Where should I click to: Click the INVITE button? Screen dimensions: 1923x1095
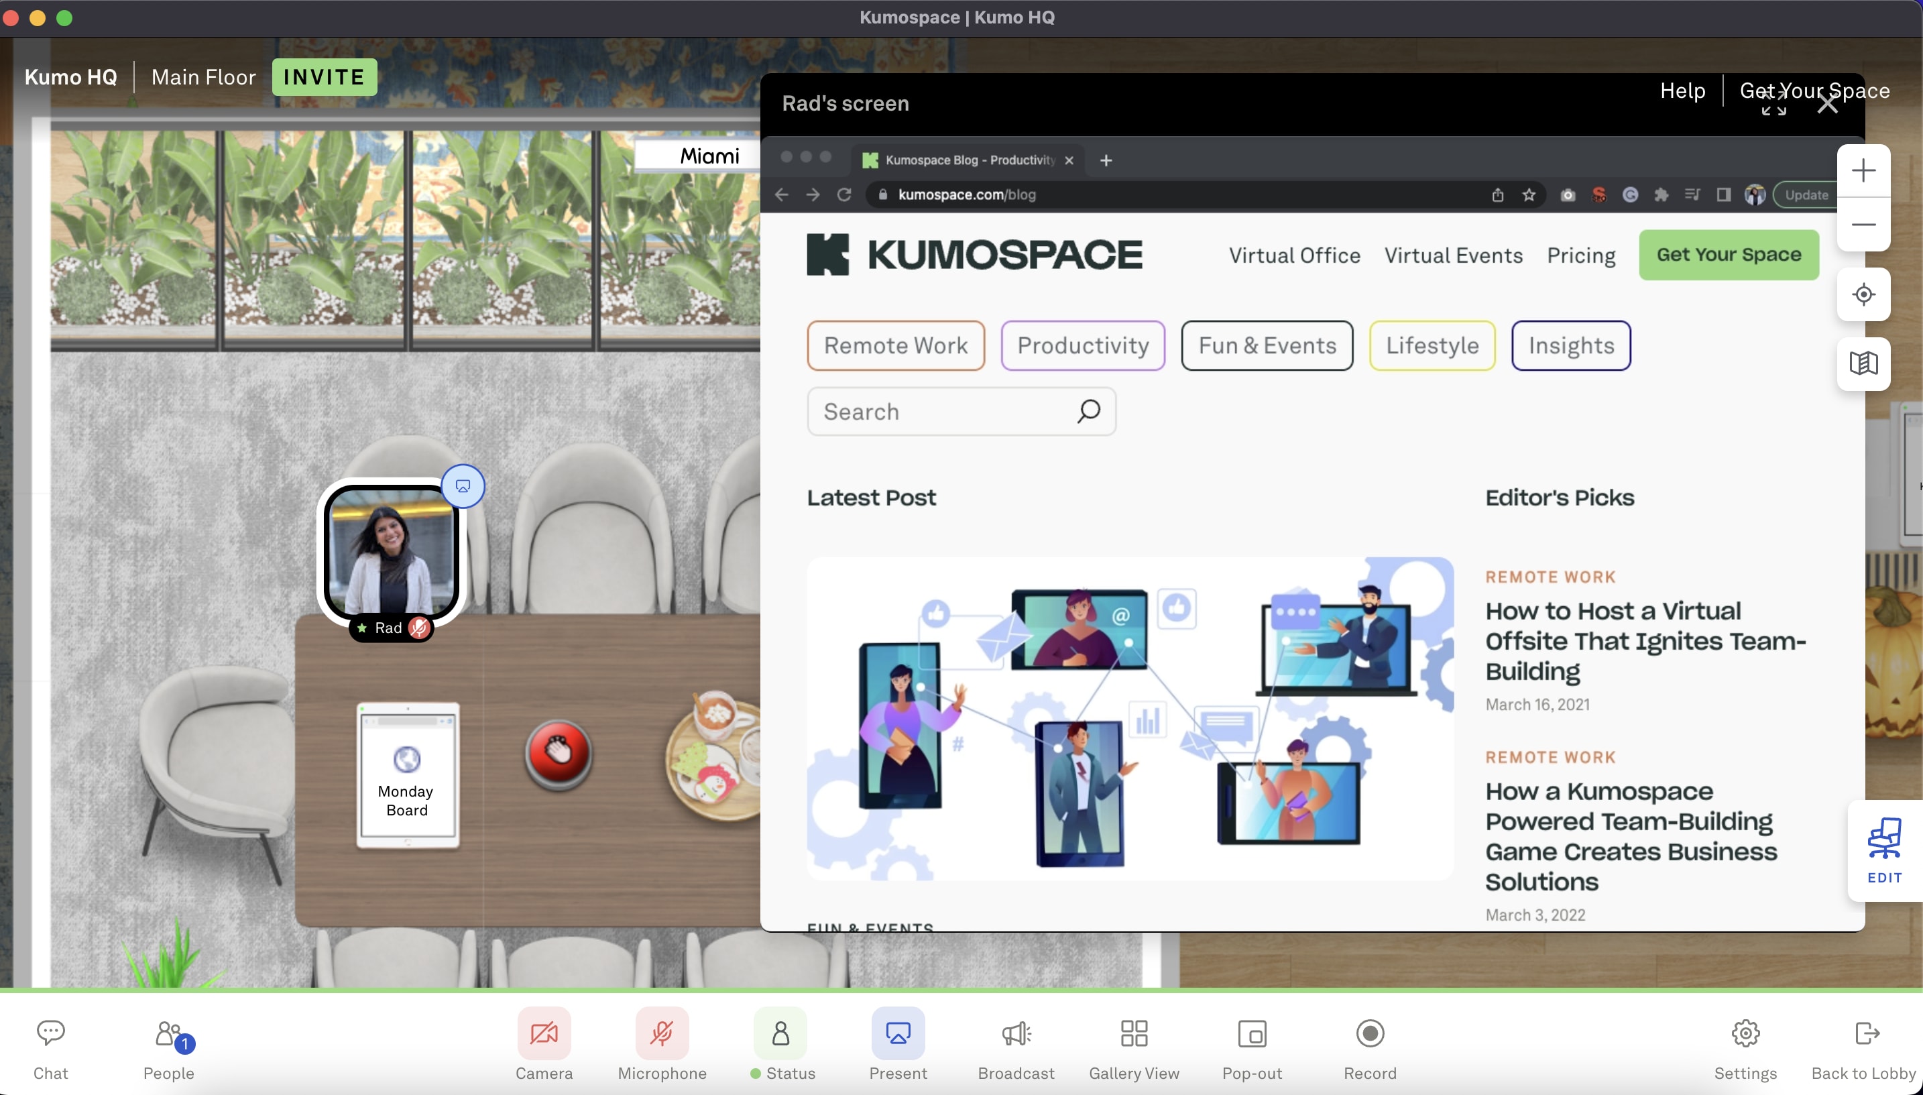tap(324, 76)
